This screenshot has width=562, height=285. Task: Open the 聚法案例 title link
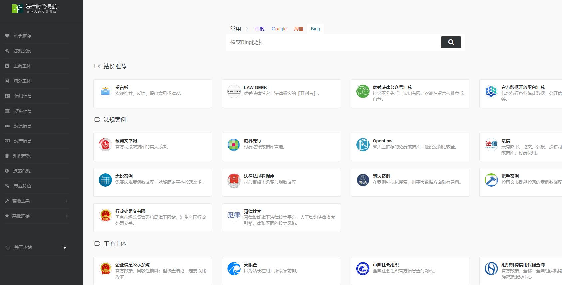pyautogui.click(x=381, y=176)
